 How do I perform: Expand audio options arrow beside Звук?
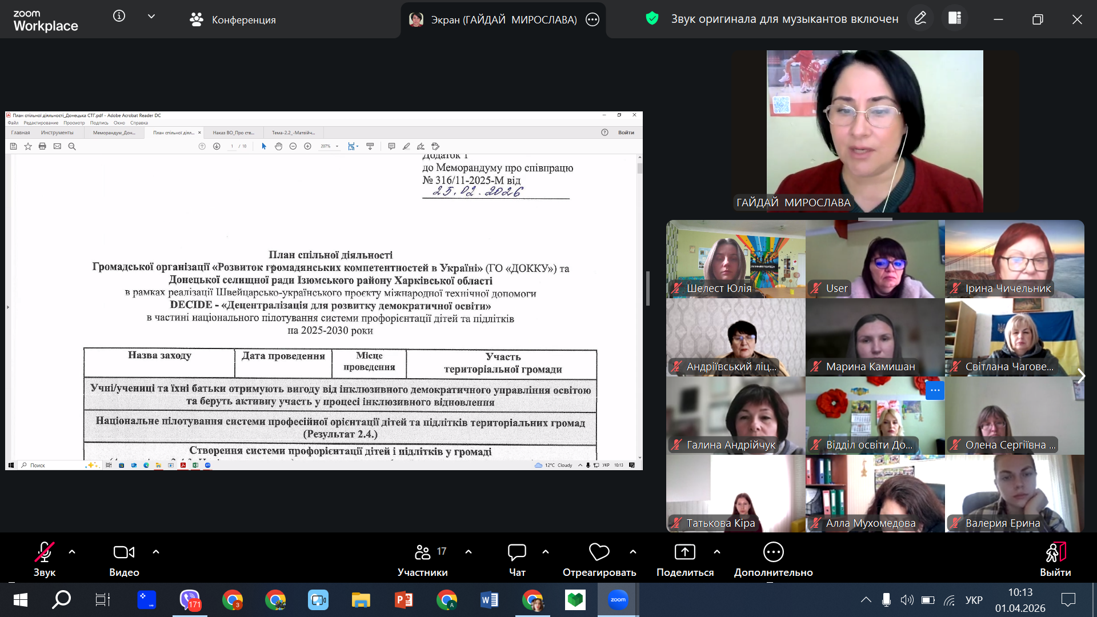[72, 552]
